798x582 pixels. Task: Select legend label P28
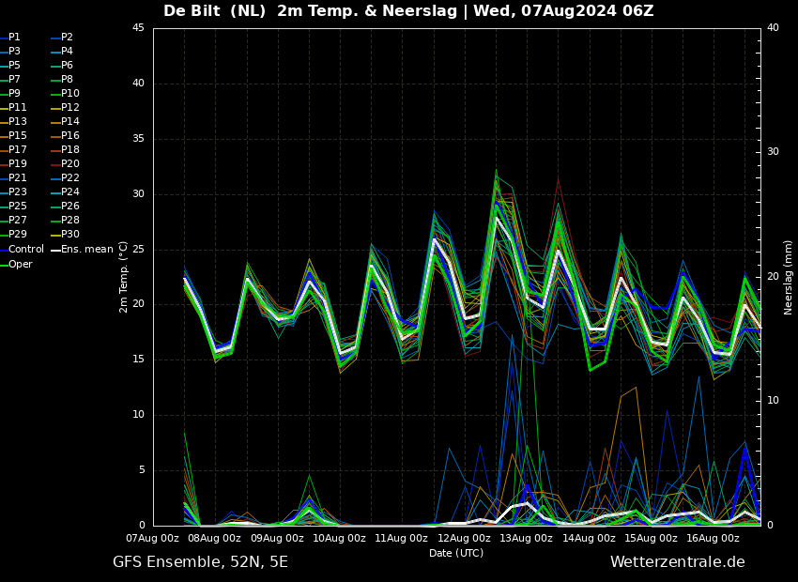70,221
